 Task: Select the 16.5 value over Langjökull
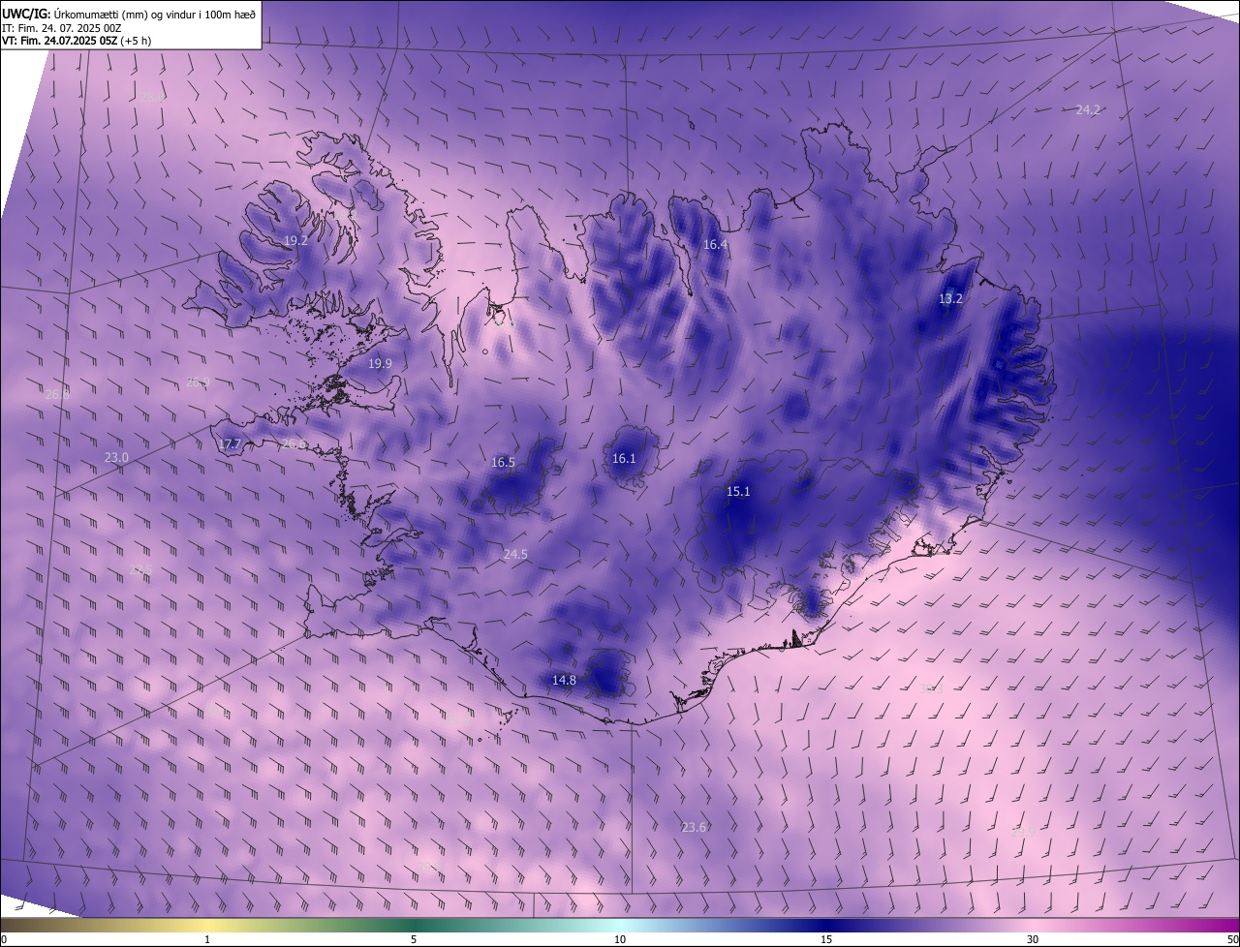tap(503, 463)
